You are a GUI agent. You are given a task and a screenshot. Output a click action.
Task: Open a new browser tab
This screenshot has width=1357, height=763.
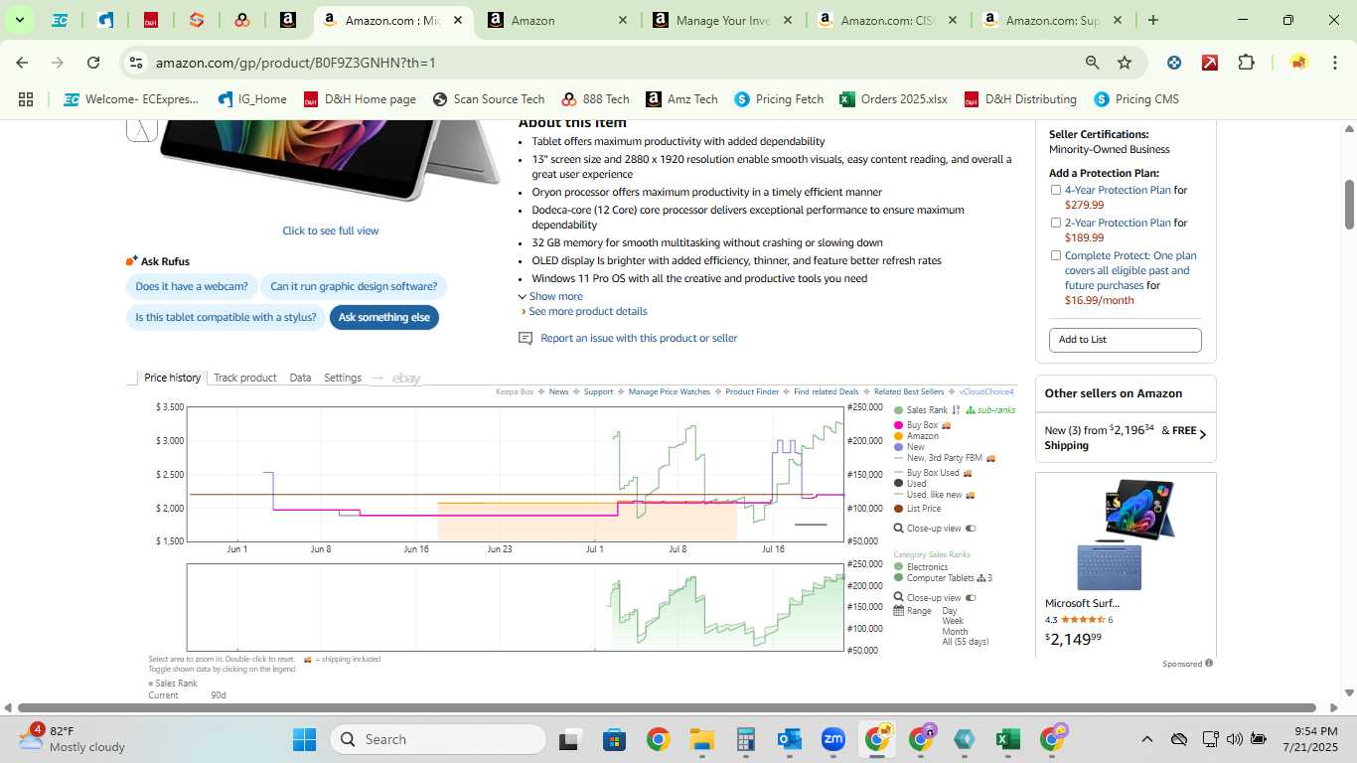(x=1152, y=20)
